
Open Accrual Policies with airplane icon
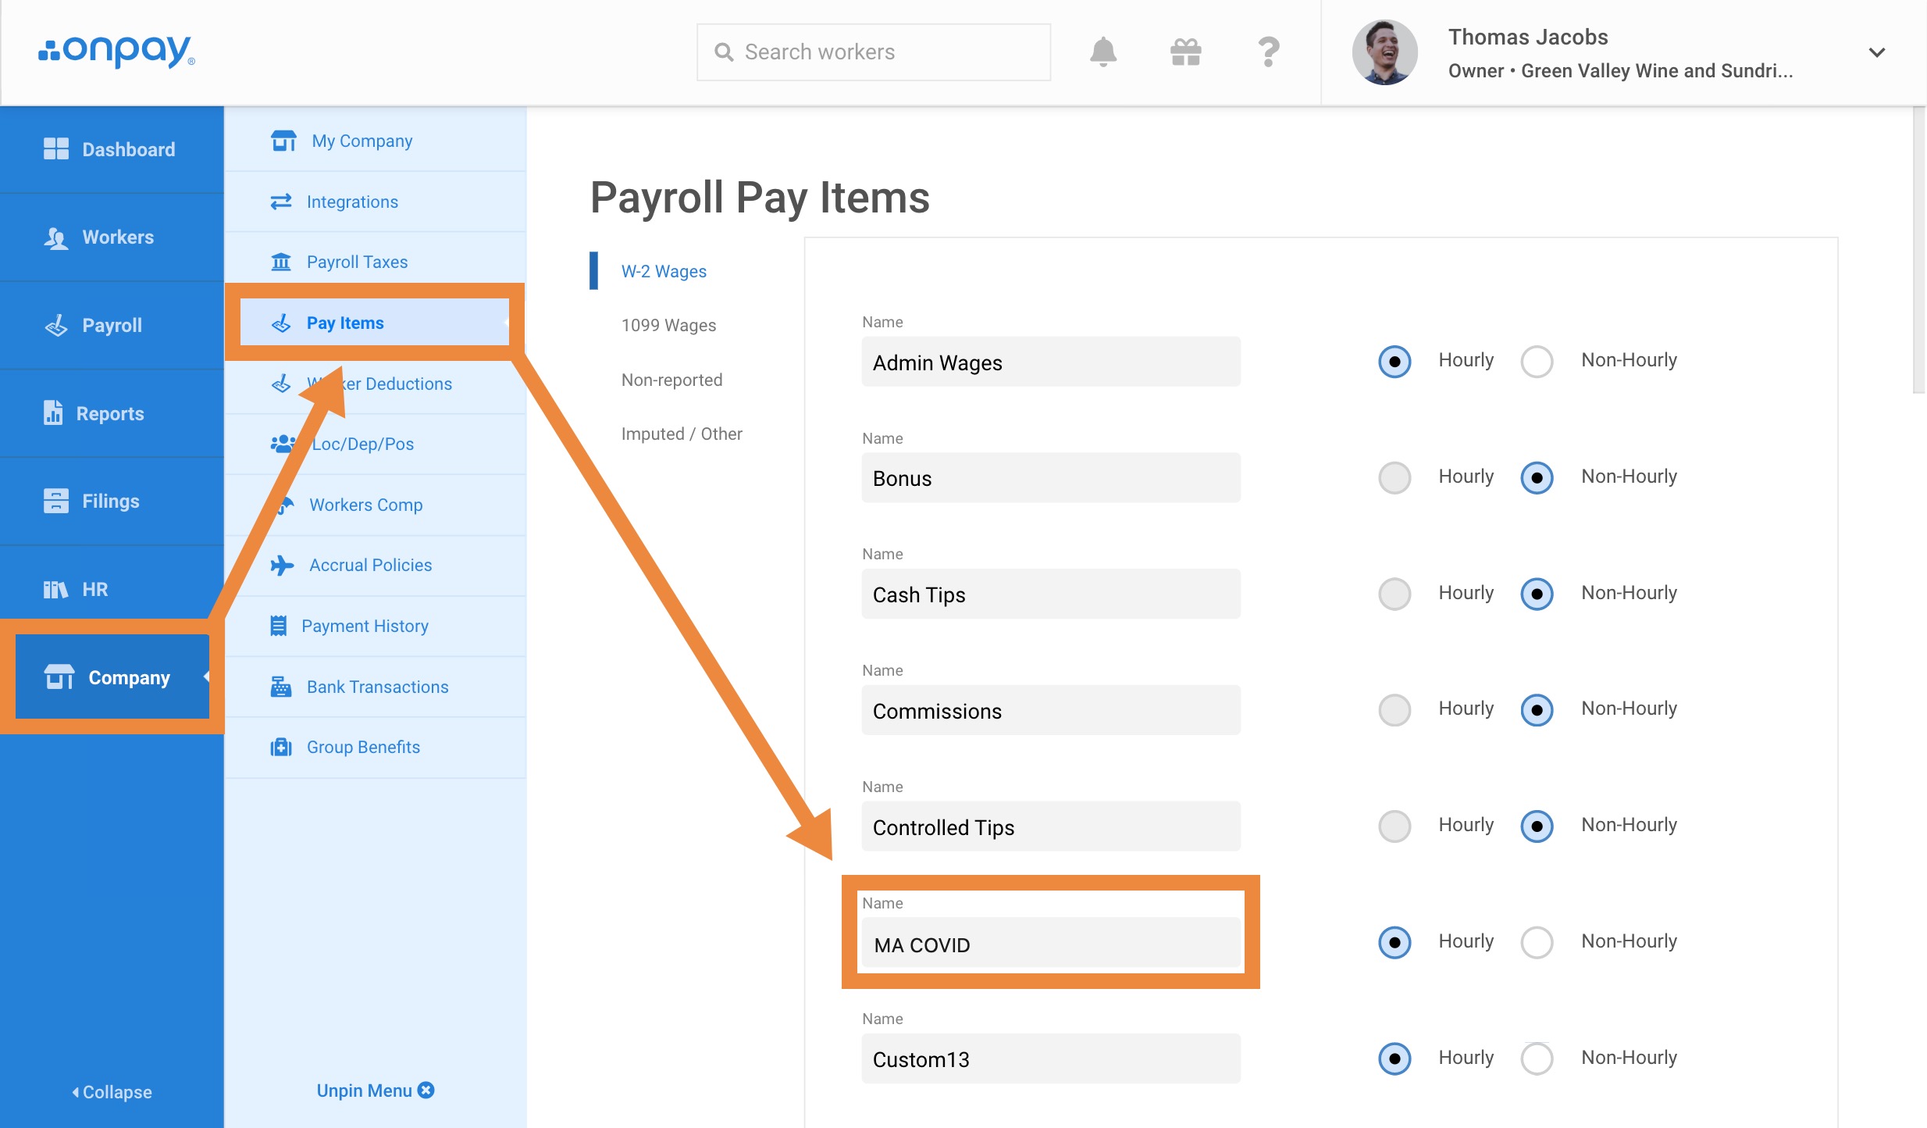[x=369, y=565]
